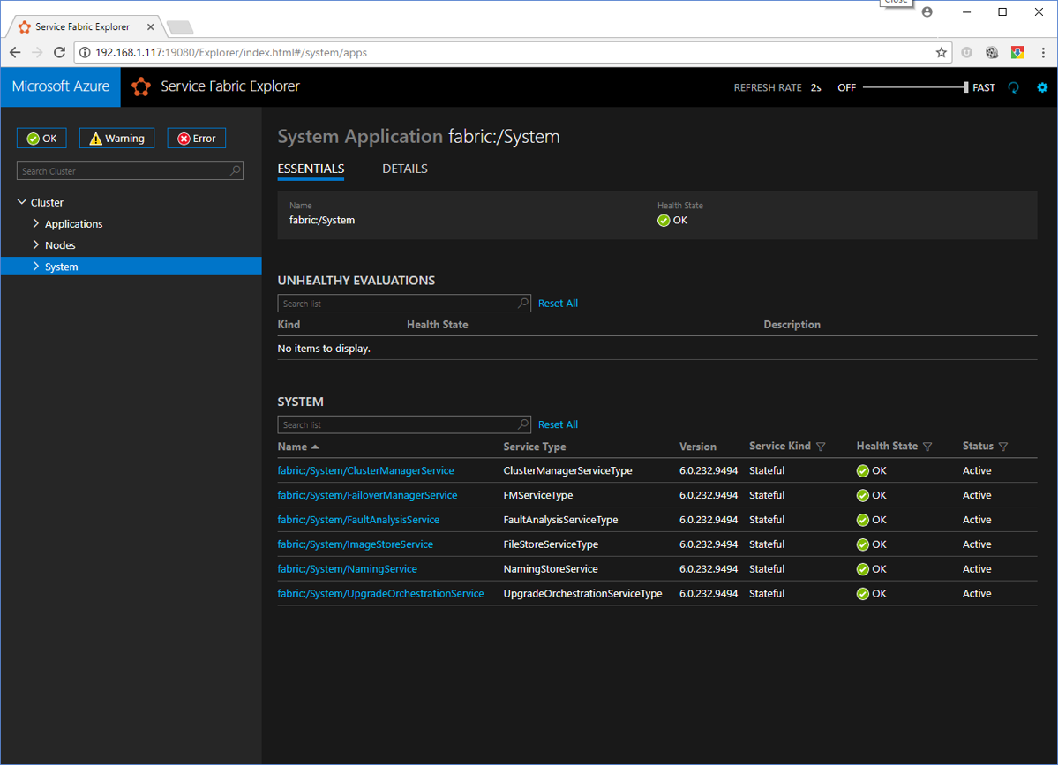Expand the System tree node
Viewport: 1058px width, 766px height.
pyautogui.click(x=36, y=267)
